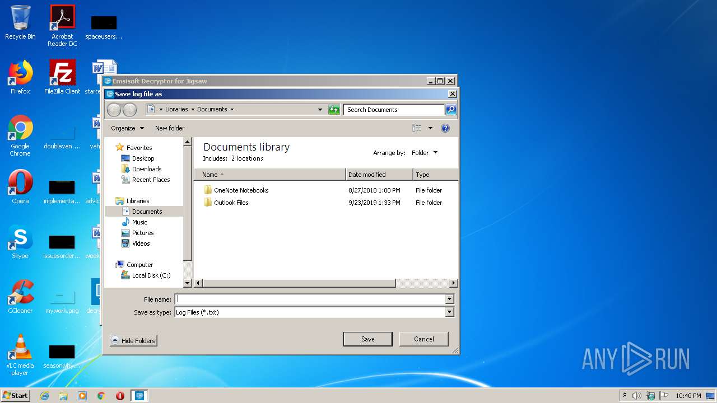
Task: Open Opera desktop shortcut
Action: tap(20, 187)
